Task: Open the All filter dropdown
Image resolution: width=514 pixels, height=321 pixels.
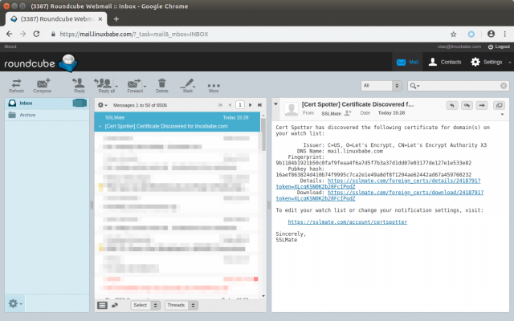Action: pos(381,85)
